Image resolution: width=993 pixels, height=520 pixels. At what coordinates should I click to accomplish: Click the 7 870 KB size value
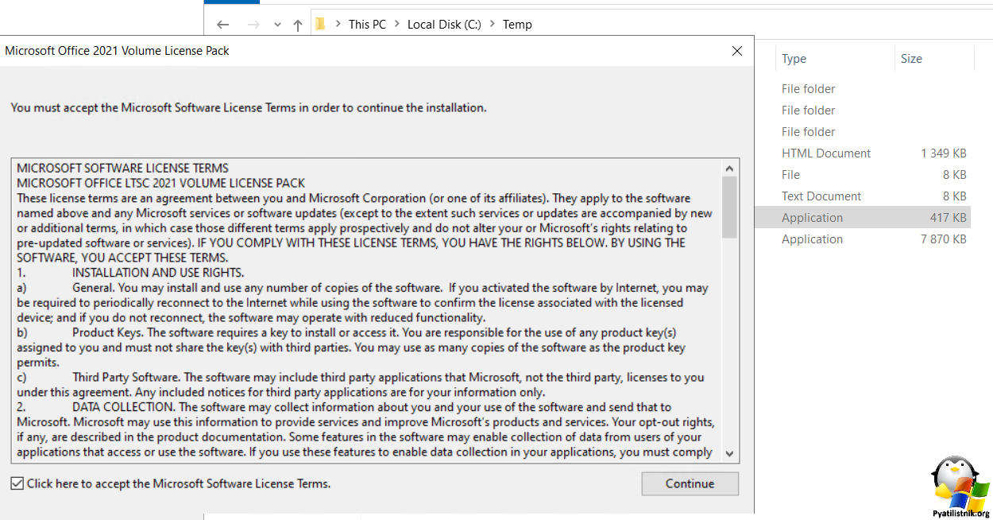(x=944, y=239)
